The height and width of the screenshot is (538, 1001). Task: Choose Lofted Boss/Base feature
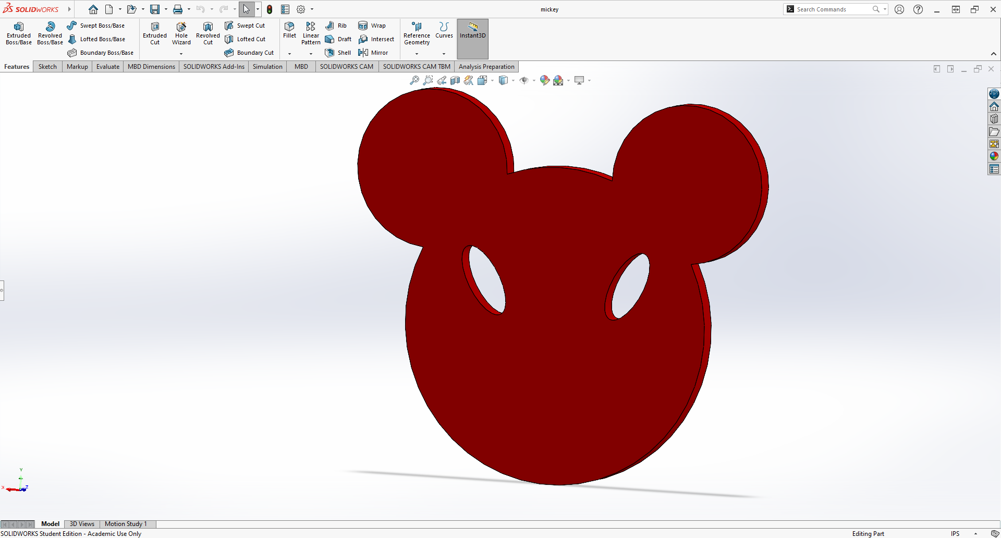click(x=96, y=39)
